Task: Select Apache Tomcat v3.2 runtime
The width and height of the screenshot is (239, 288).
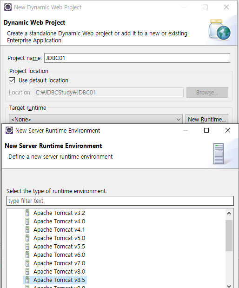Action: 59,213
